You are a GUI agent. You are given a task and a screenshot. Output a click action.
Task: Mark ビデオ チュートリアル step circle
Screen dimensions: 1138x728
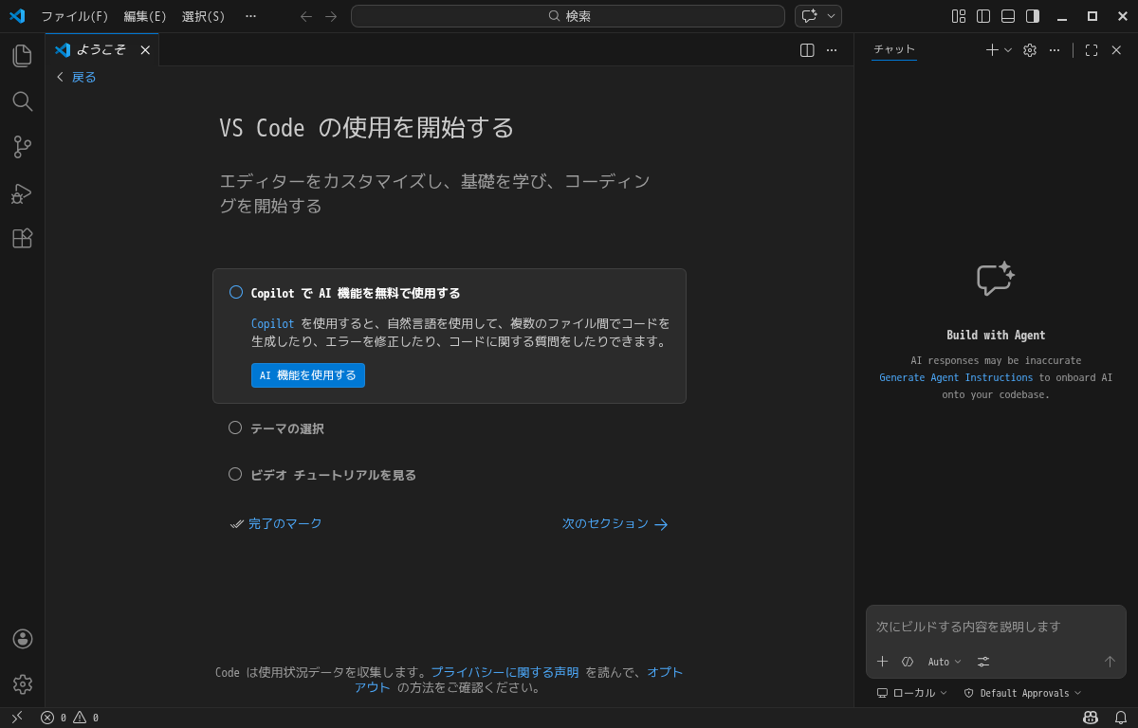(x=235, y=474)
